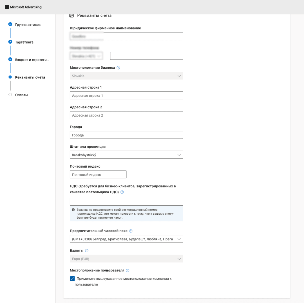Open the help icon next to НДС label
This screenshot has height=303, width=304.
122,192
